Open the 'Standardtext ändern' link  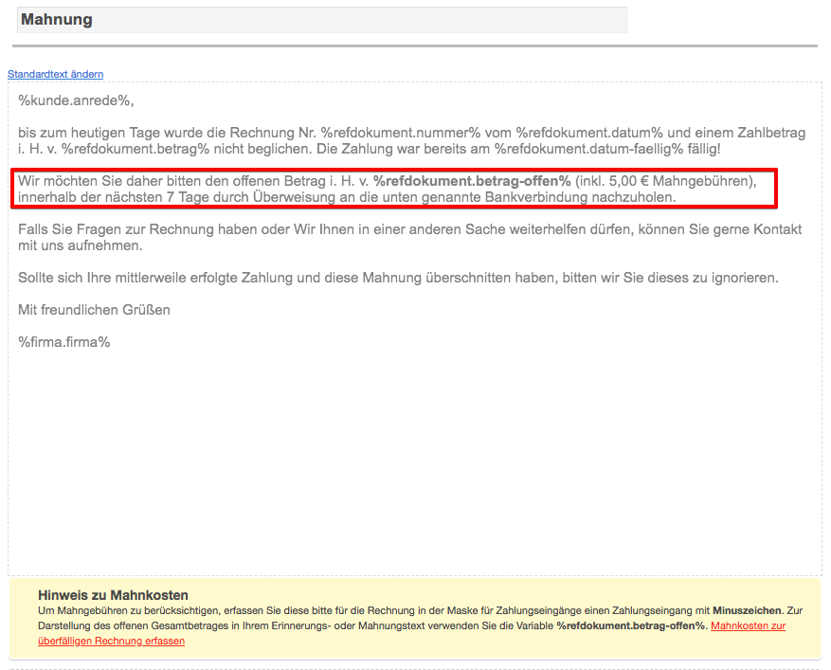[x=56, y=74]
